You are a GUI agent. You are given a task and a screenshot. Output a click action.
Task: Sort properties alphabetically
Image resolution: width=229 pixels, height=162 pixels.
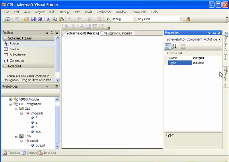(174, 46)
